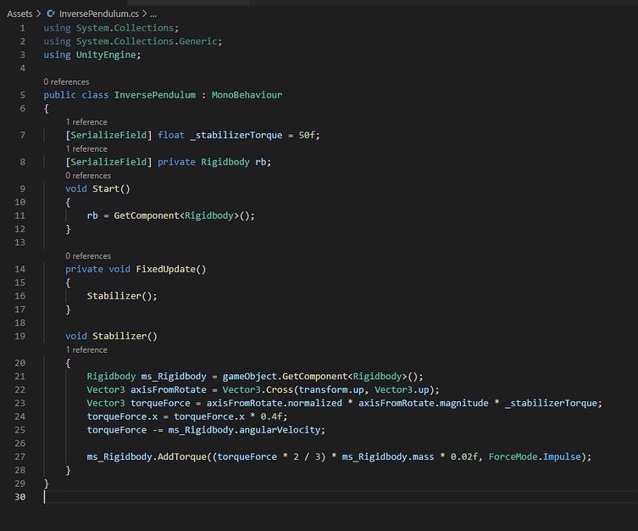
Task: Click 'axisFromRotate.magnitude' on line 23
Action: 423,403
